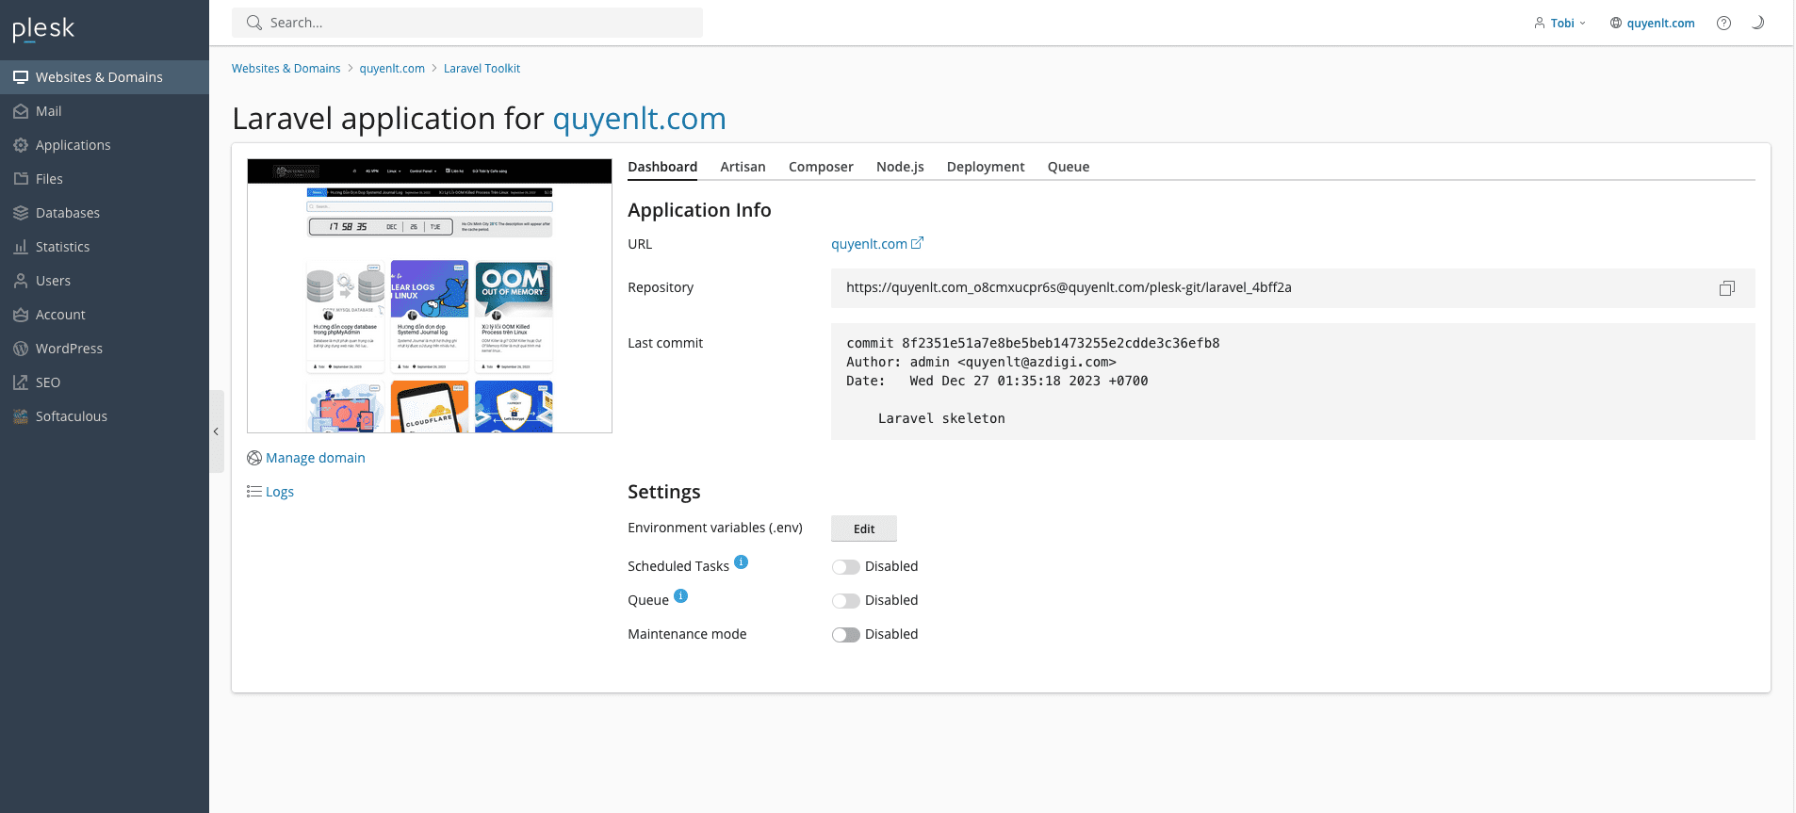The height and width of the screenshot is (813, 1796).
Task: Copy the repository URL with copy icon
Action: [x=1726, y=288]
